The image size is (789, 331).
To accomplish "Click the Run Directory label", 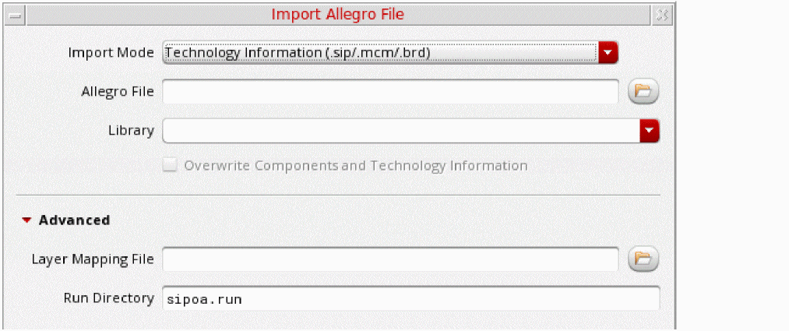I will (108, 298).
